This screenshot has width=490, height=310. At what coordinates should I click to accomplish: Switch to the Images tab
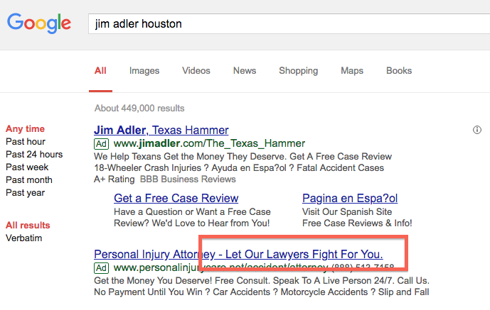[x=144, y=71]
